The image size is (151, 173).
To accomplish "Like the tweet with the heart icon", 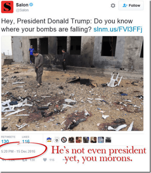I will pyautogui.click(x=45, y=160).
